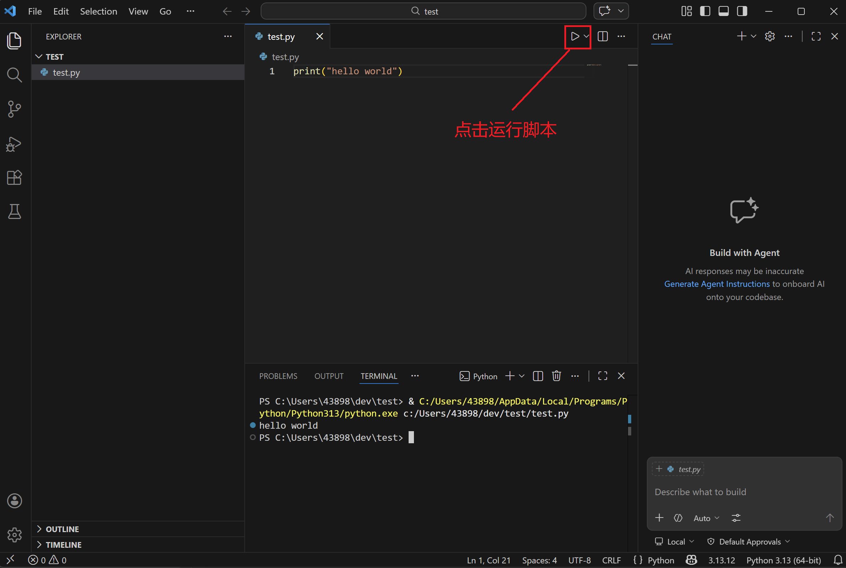Open the Source Control view

pyautogui.click(x=14, y=109)
